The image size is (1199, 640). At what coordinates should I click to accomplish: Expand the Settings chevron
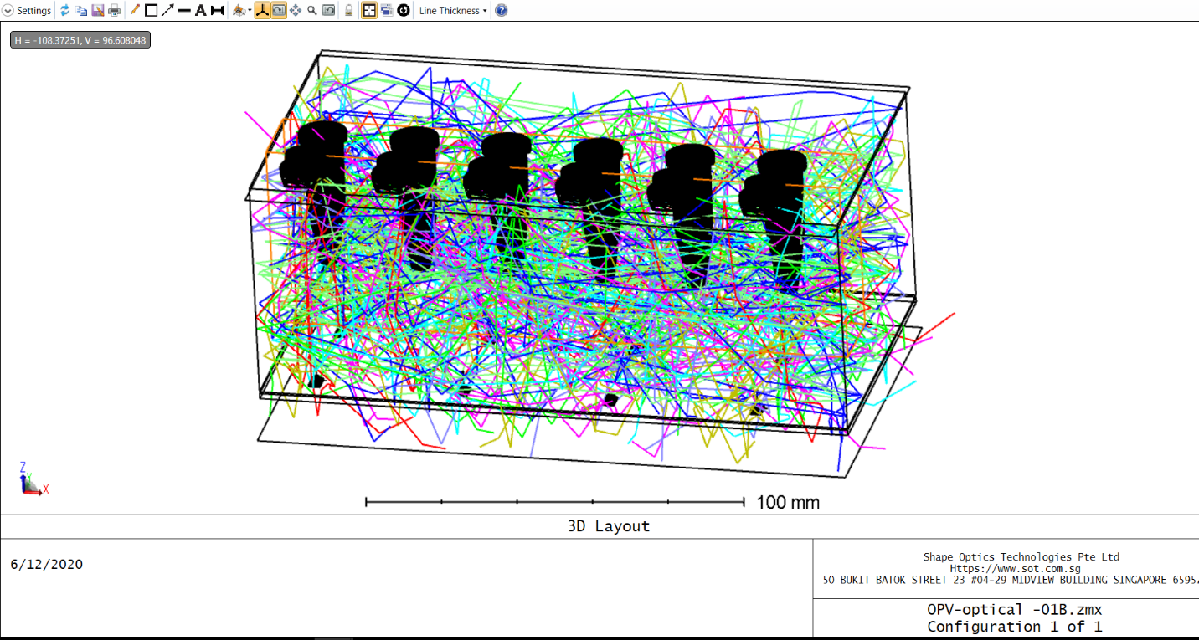(7, 10)
